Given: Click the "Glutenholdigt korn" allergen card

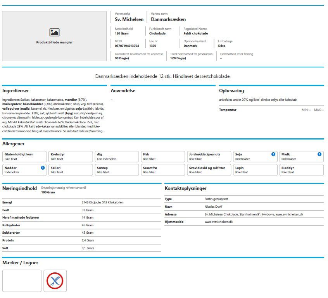Looking at the screenshot, I should point(24,157).
